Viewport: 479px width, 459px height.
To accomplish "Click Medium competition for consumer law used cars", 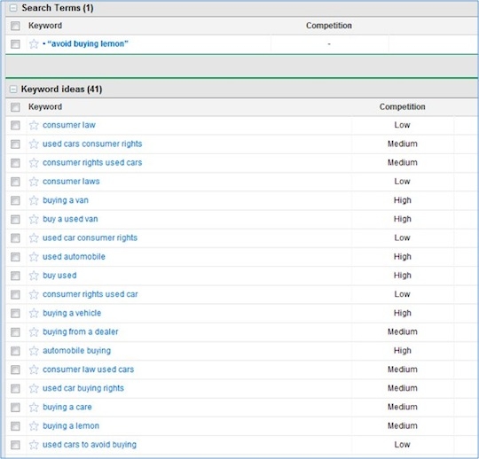I will [x=403, y=370].
